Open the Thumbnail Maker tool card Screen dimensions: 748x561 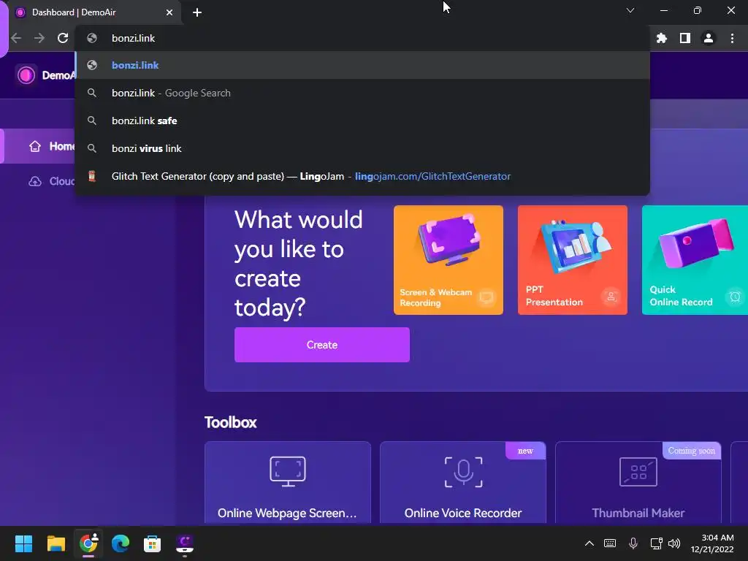(638, 483)
